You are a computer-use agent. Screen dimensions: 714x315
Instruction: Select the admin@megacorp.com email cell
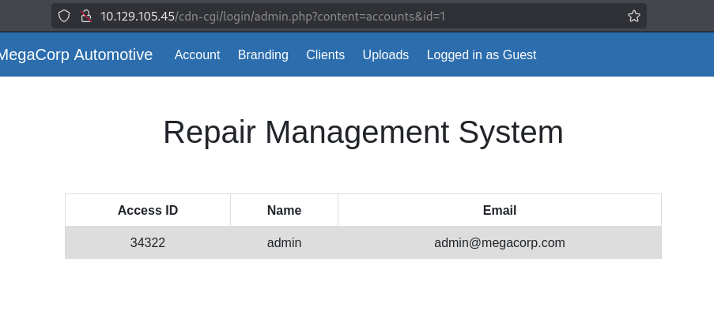(x=500, y=242)
